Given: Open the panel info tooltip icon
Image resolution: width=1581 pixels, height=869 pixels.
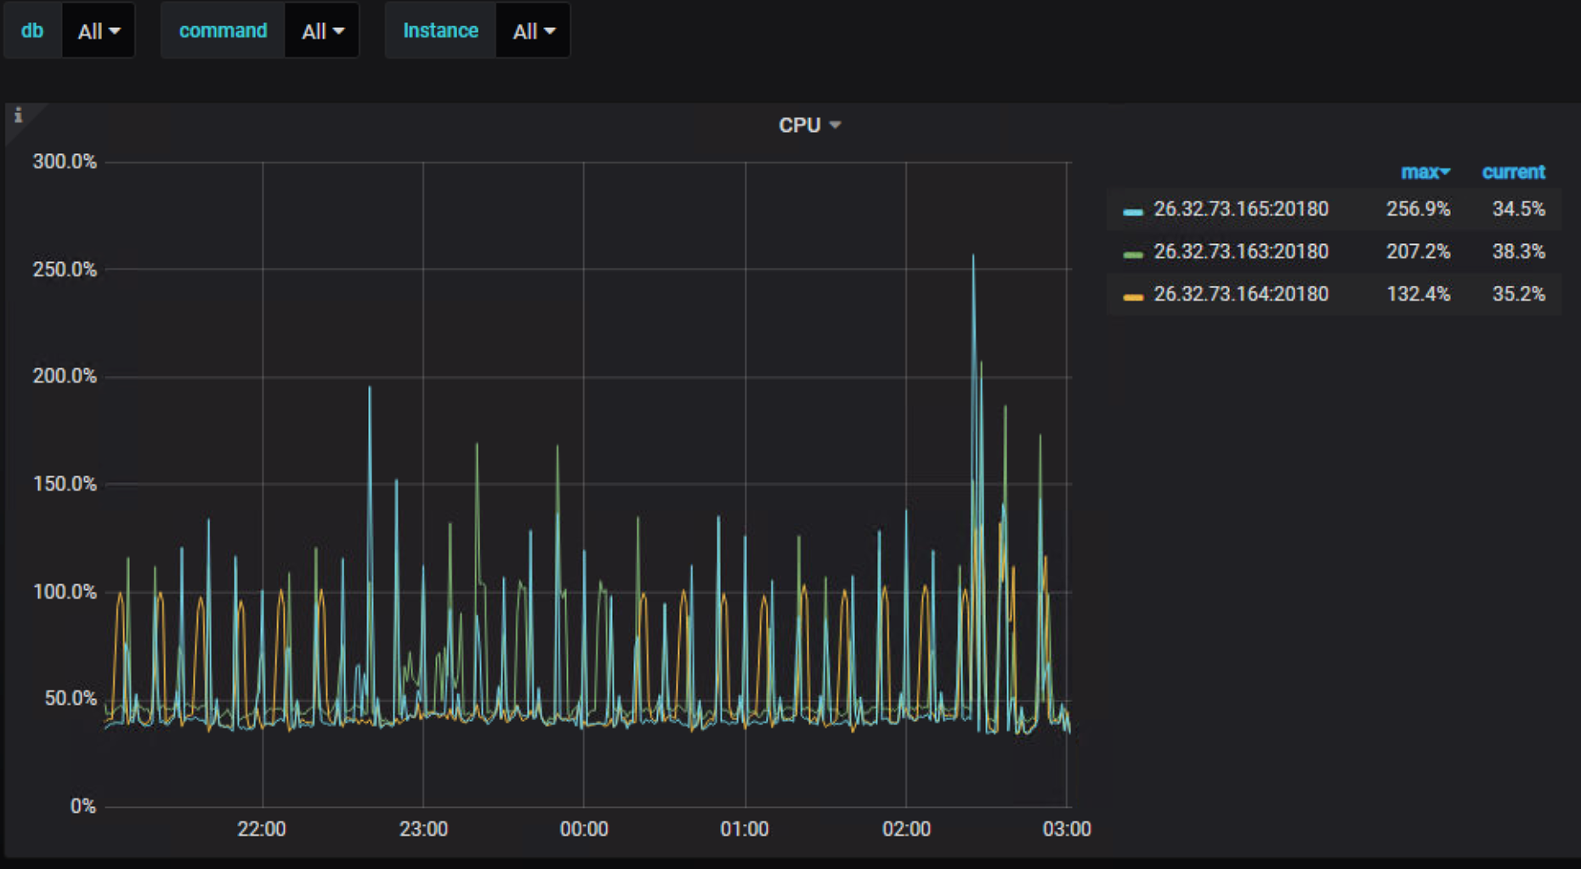Looking at the screenshot, I should [x=19, y=116].
